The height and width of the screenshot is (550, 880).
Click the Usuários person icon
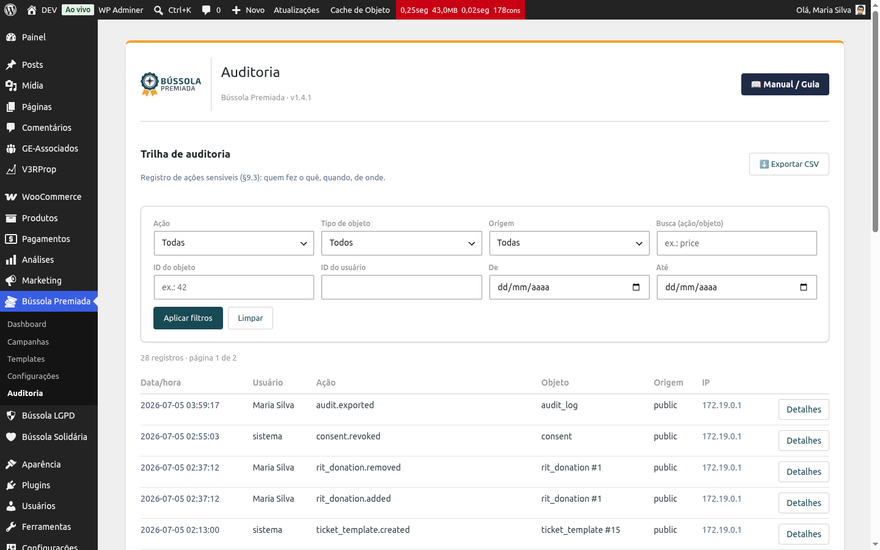(x=11, y=506)
